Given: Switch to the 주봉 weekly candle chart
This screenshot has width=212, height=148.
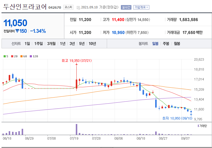Looking at the screenshot, I should coord(166,44).
